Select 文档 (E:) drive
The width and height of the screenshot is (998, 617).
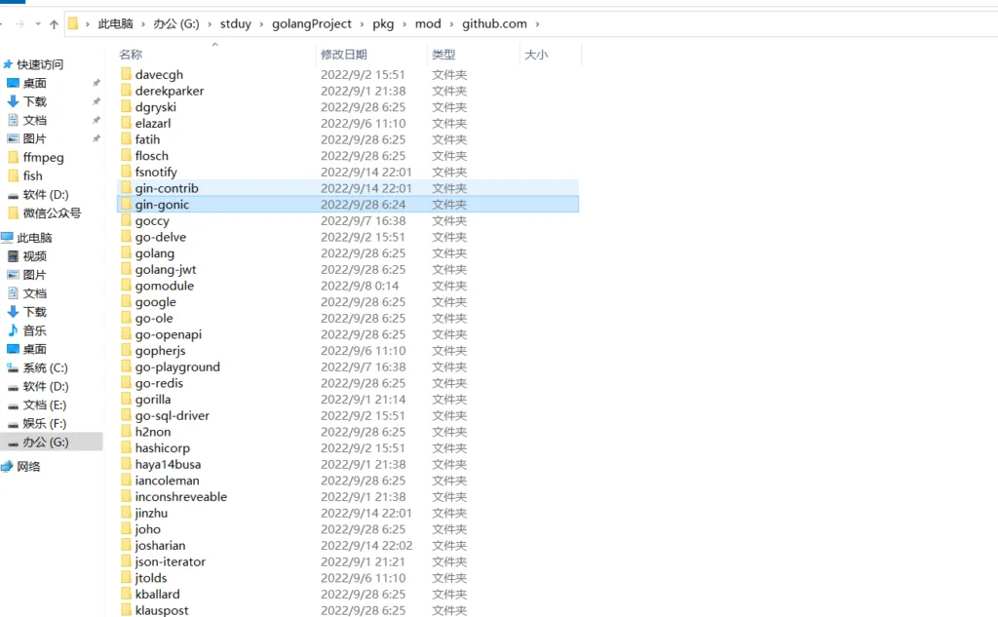45,405
